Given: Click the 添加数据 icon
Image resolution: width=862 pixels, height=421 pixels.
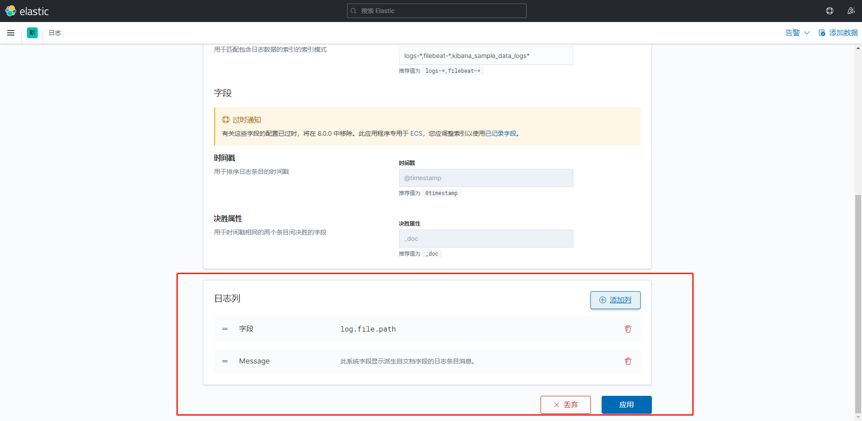Looking at the screenshot, I should (x=822, y=33).
